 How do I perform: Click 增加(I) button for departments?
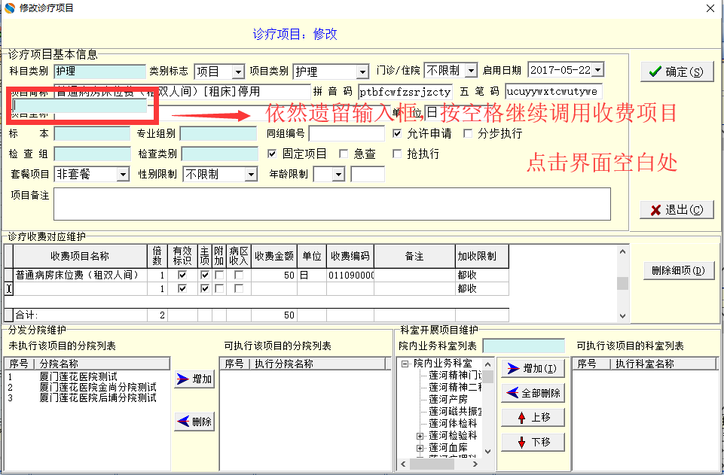533,368
